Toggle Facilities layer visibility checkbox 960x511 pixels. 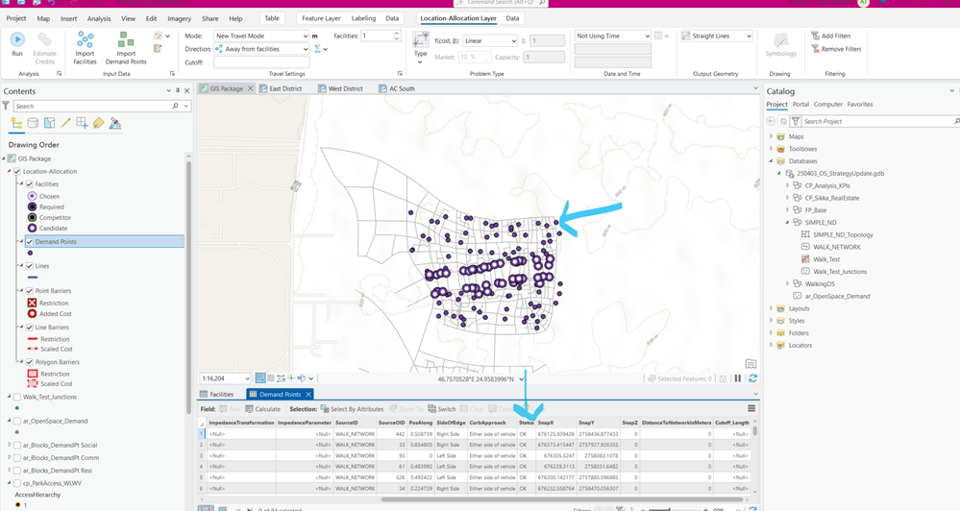[x=30, y=183]
